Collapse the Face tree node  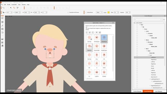click(x=148, y=55)
